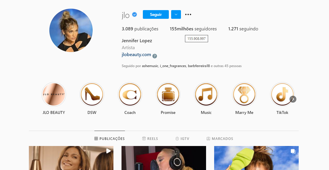The height and width of the screenshot is (170, 329).
Task: Open the studio headphones post thumbnail
Action: [x=164, y=158]
